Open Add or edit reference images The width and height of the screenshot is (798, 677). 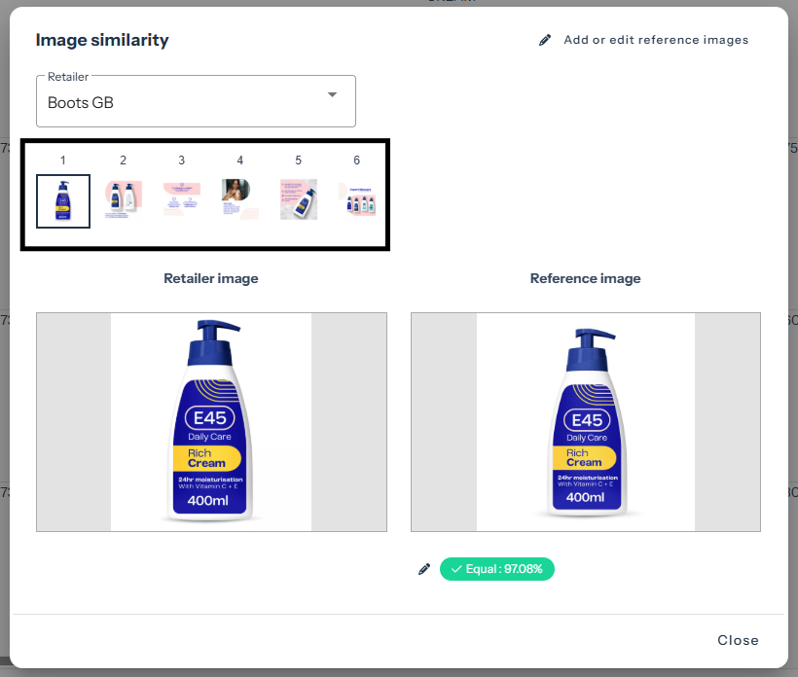pyautogui.click(x=655, y=41)
